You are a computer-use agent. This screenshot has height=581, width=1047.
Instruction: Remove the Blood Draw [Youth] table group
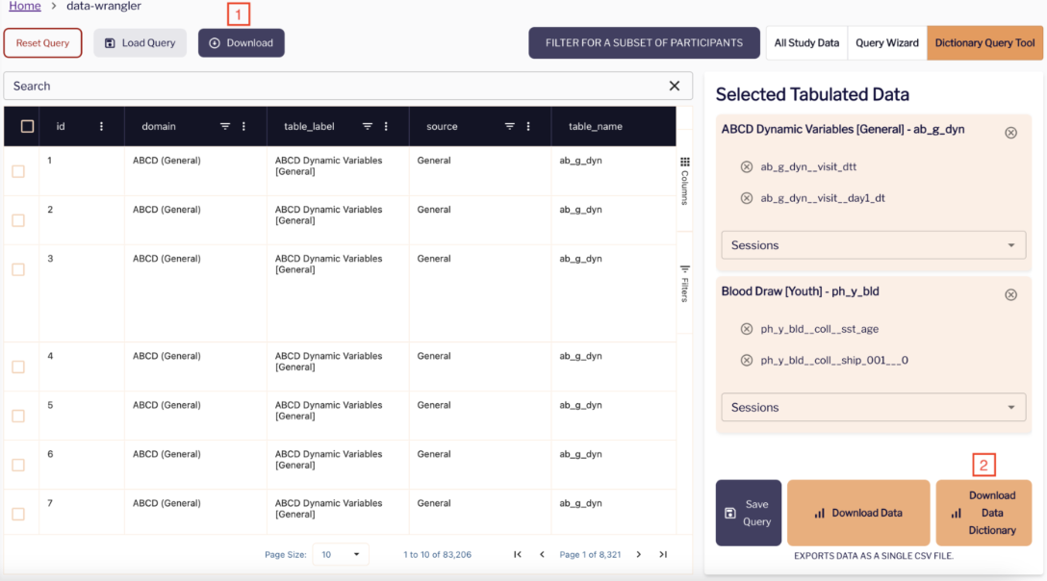1011,294
